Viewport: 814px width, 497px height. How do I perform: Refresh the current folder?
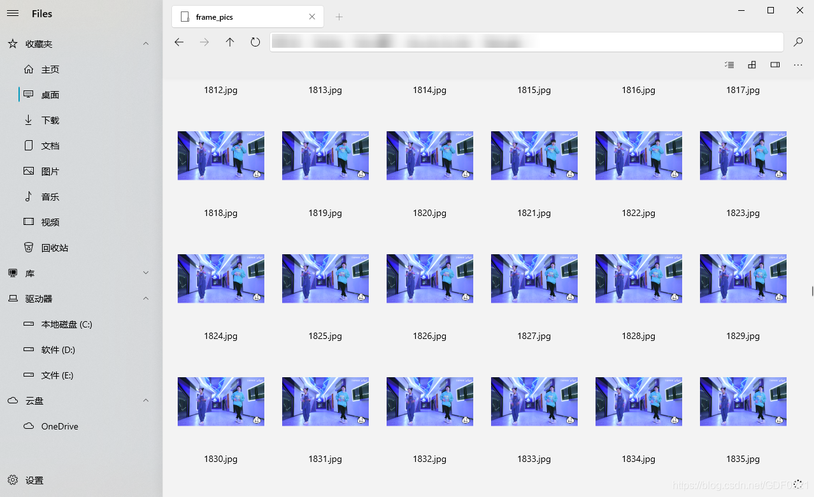[255, 42]
